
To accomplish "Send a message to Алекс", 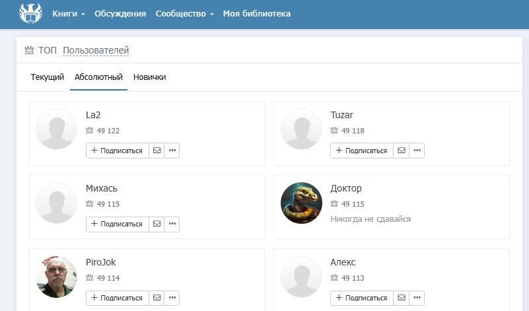I will click(402, 298).
